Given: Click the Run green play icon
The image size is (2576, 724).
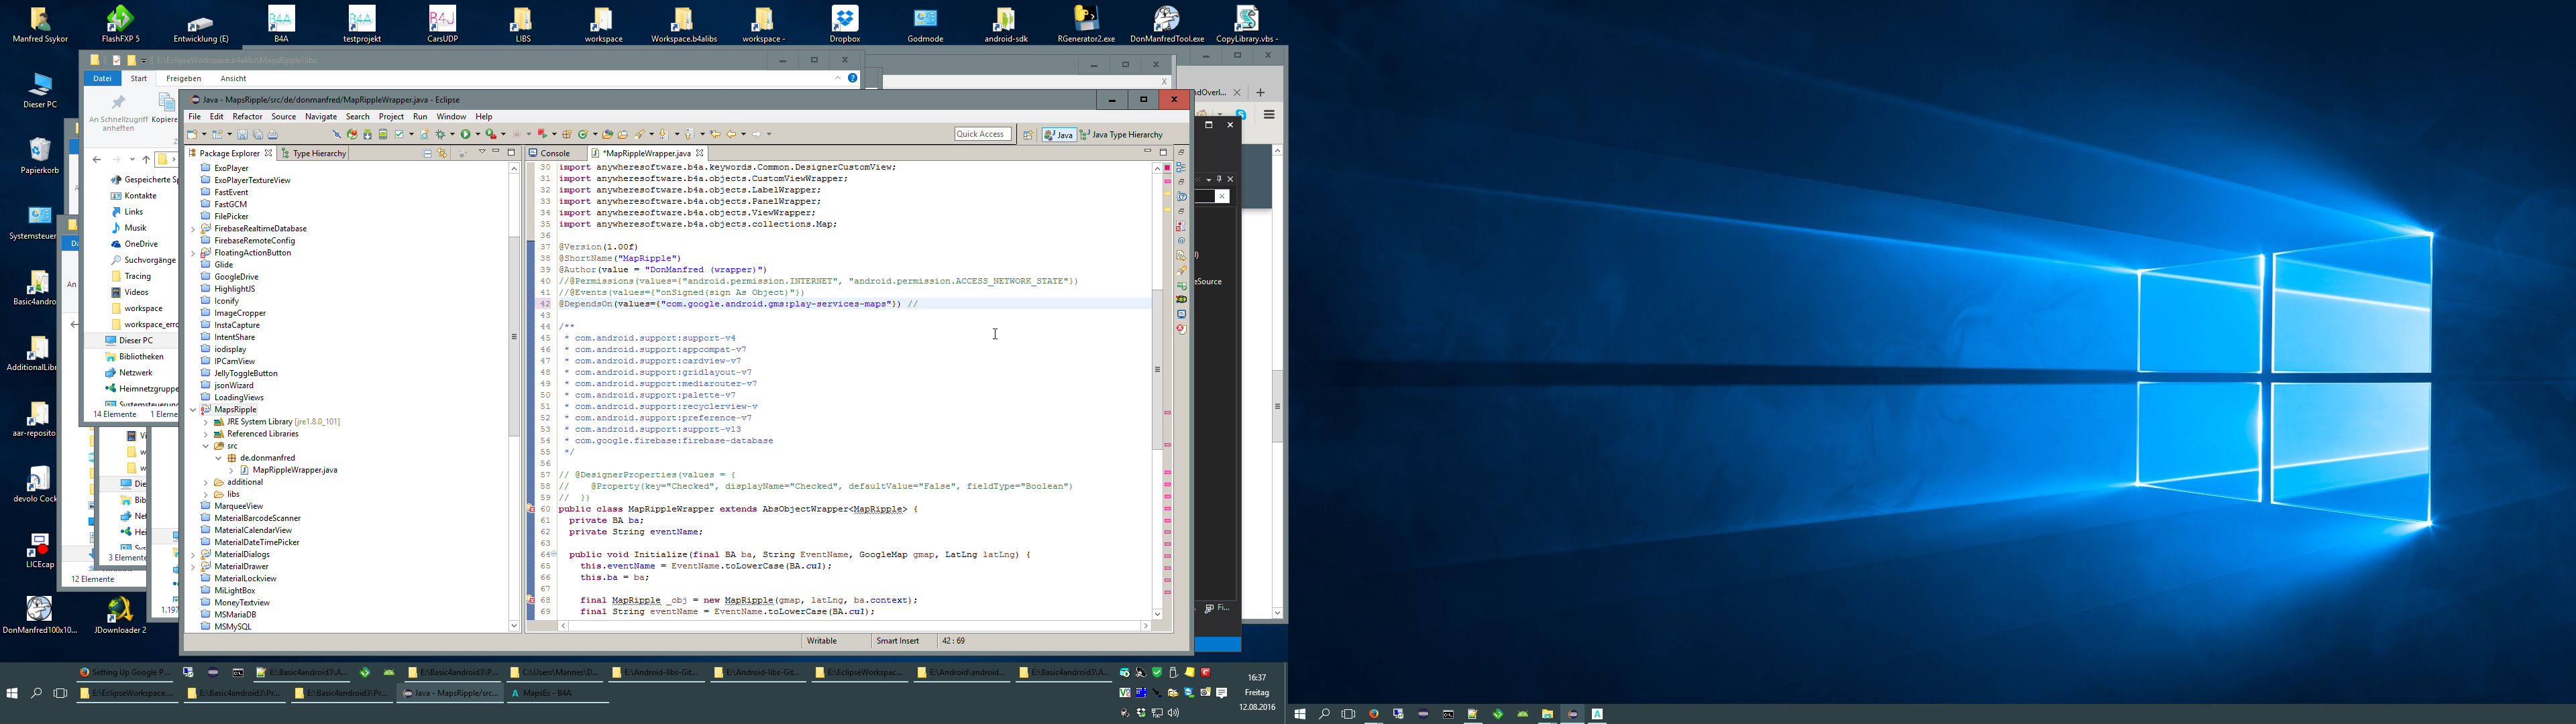Looking at the screenshot, I should 466,134.
